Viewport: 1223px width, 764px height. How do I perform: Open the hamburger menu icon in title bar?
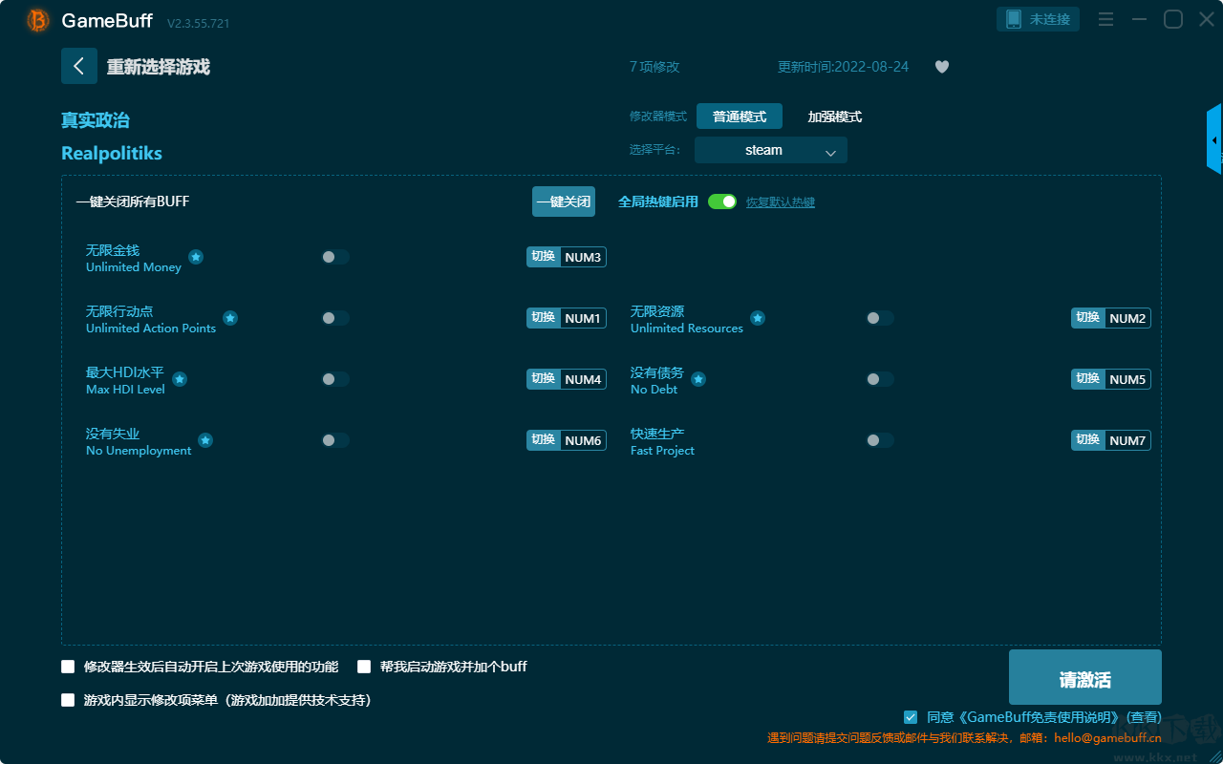(1105, 19)
